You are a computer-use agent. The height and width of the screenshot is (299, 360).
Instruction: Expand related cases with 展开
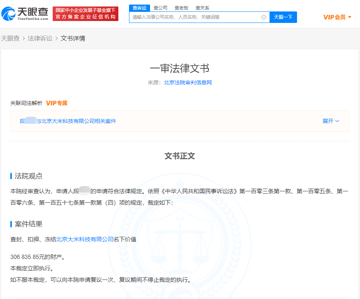331,121
